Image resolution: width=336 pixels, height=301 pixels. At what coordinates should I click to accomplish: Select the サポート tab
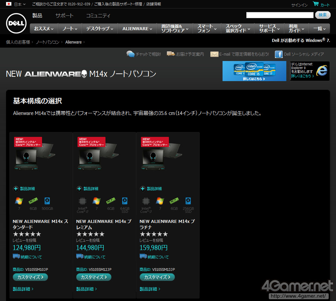coord(64,16)
